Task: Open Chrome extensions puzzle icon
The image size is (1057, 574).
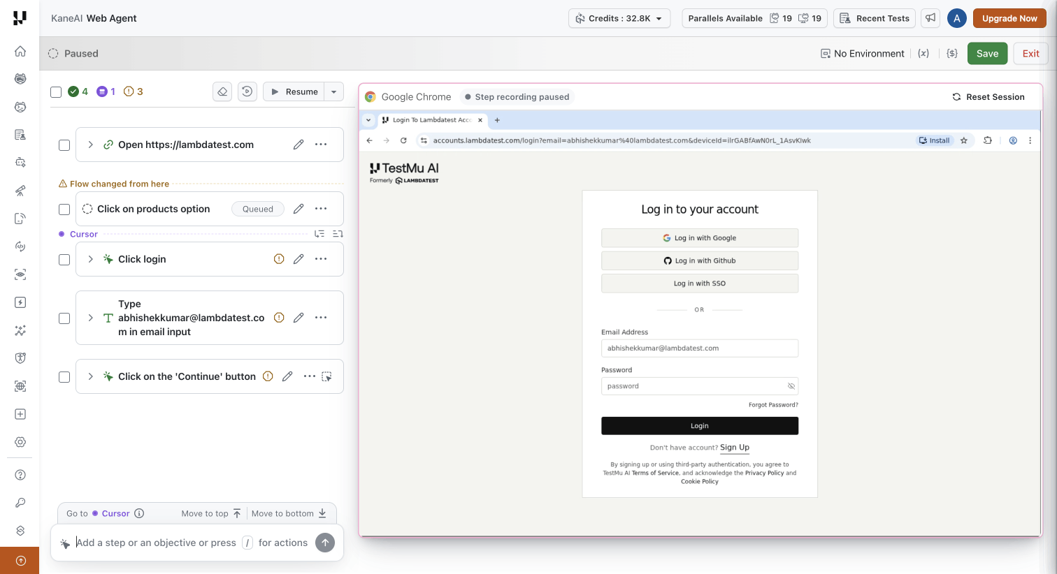Action: click(x=988, y=140)
